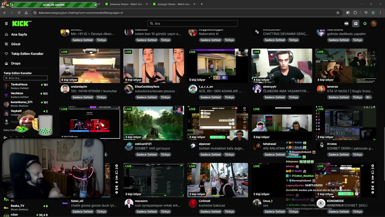Go back with the browser back arrow
Viewport: 385px width, 217px height.
(x=5, y=13)
